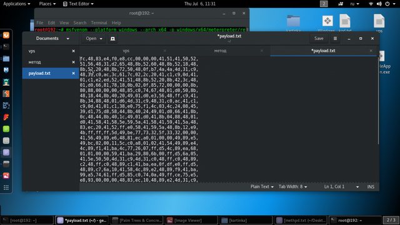Expand the Documents panel dropdown
The width and height of the screenshot is (400, 225).
point(68,39)
